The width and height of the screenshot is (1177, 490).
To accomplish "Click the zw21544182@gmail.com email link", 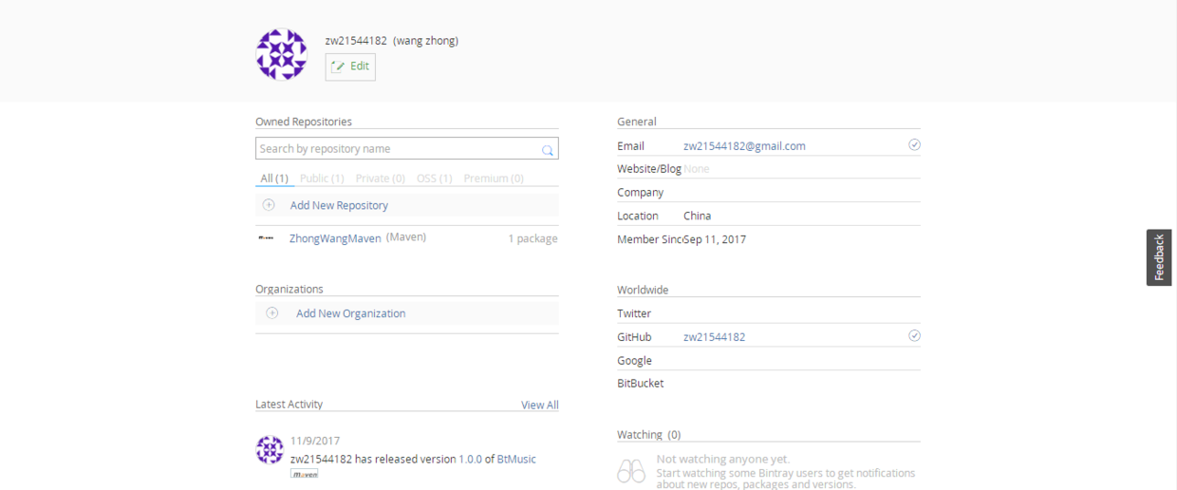I will [744, 146].
